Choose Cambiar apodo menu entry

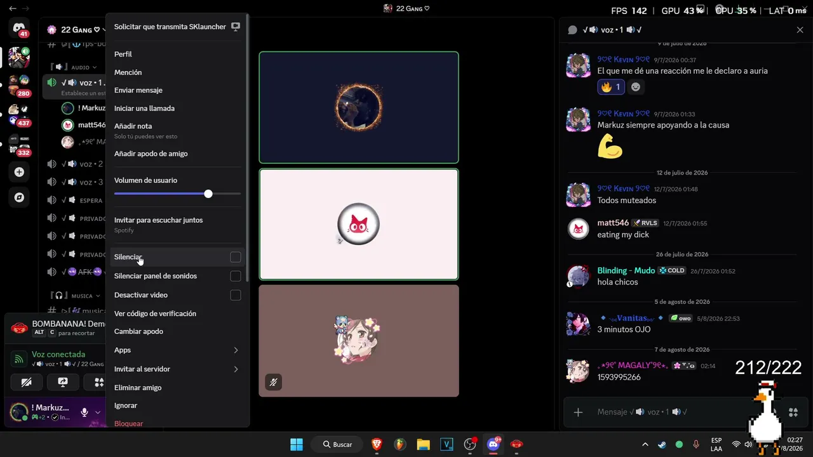(x=177, y=331)
